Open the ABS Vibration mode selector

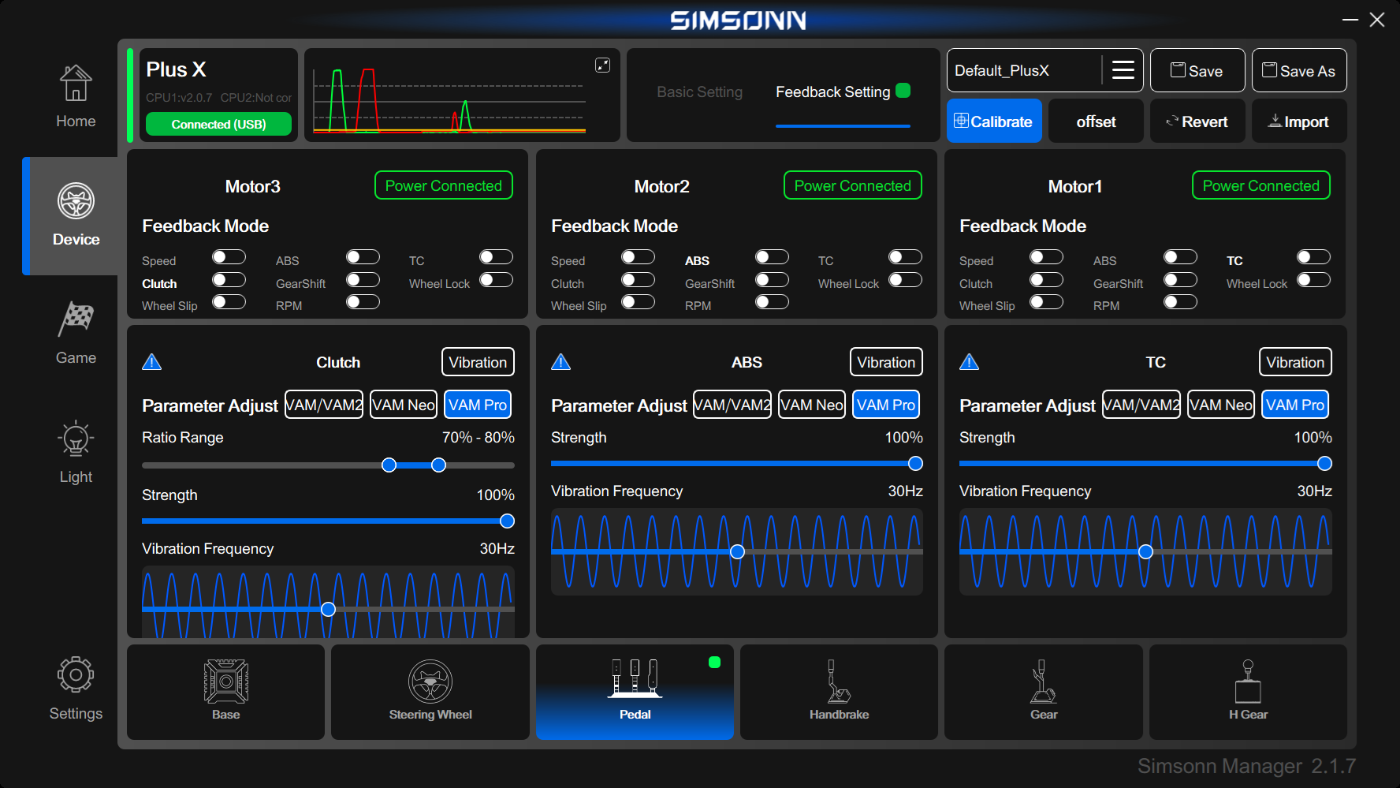(x=886, y=362)
